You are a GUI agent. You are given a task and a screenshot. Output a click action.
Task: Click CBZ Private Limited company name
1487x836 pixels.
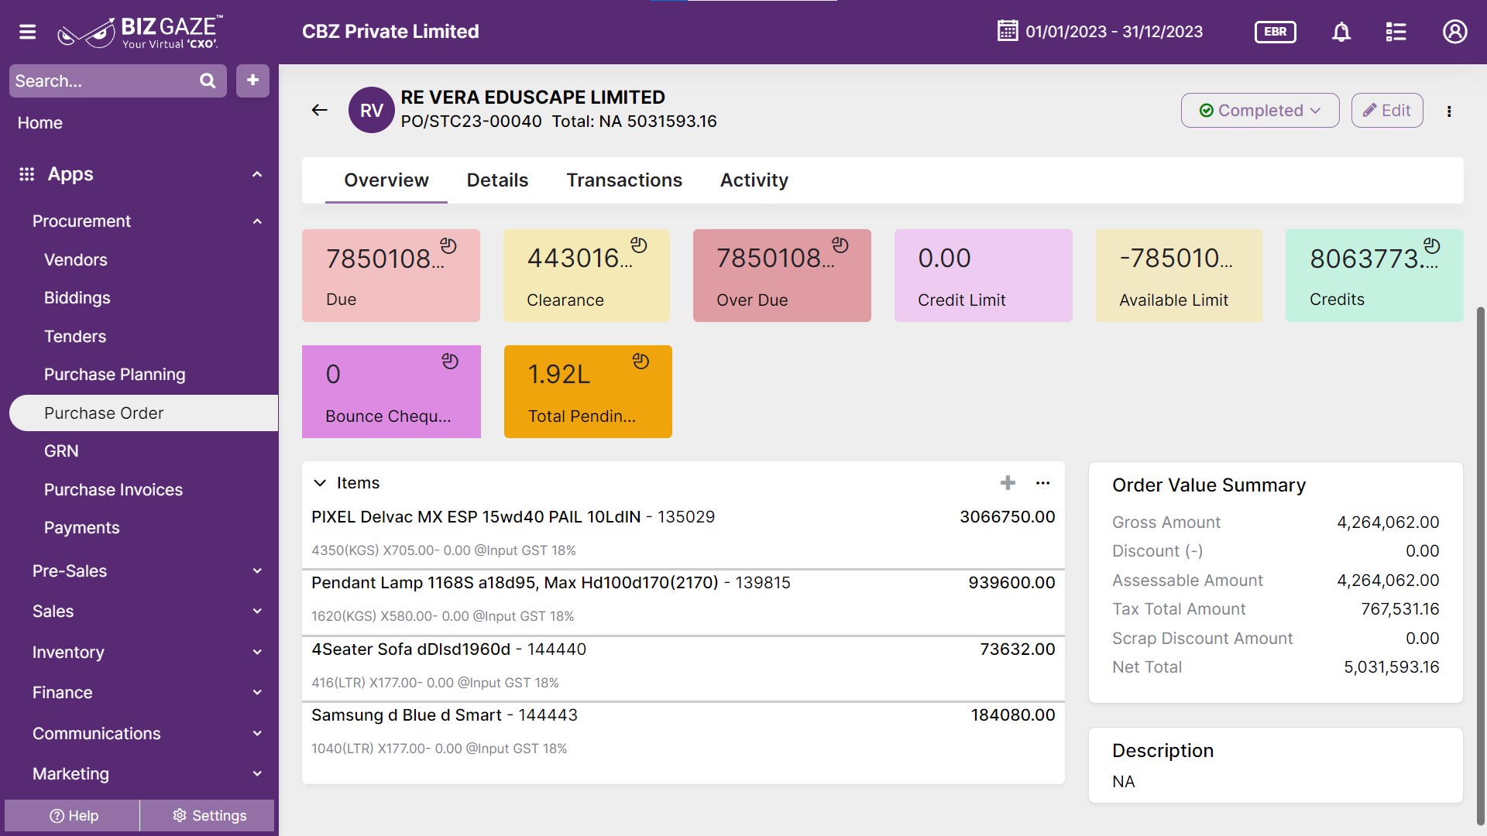pyautogui.click(x=390, y=32)
